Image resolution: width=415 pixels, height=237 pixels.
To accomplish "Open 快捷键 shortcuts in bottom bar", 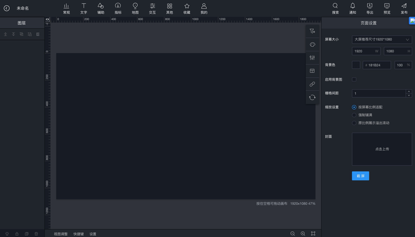I will click(x=78, y=234).
